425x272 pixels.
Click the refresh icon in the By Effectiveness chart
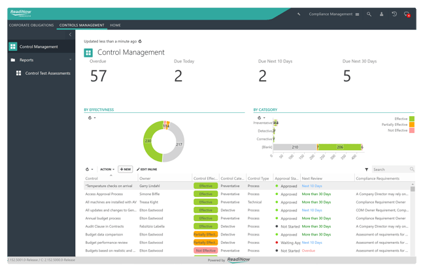[90, 118]
